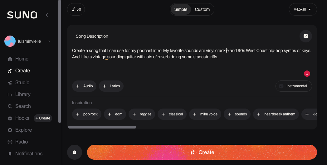Switch to Custom mode
This screenshot has width=327, height=165.
click(202, 9)
